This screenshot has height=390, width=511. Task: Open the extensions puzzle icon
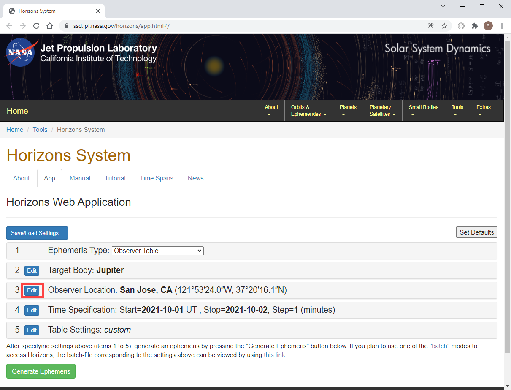coord(475,26)
